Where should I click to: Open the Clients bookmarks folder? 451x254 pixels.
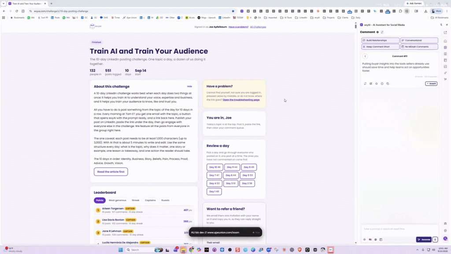pyautogui.click(x=343, y=18)
